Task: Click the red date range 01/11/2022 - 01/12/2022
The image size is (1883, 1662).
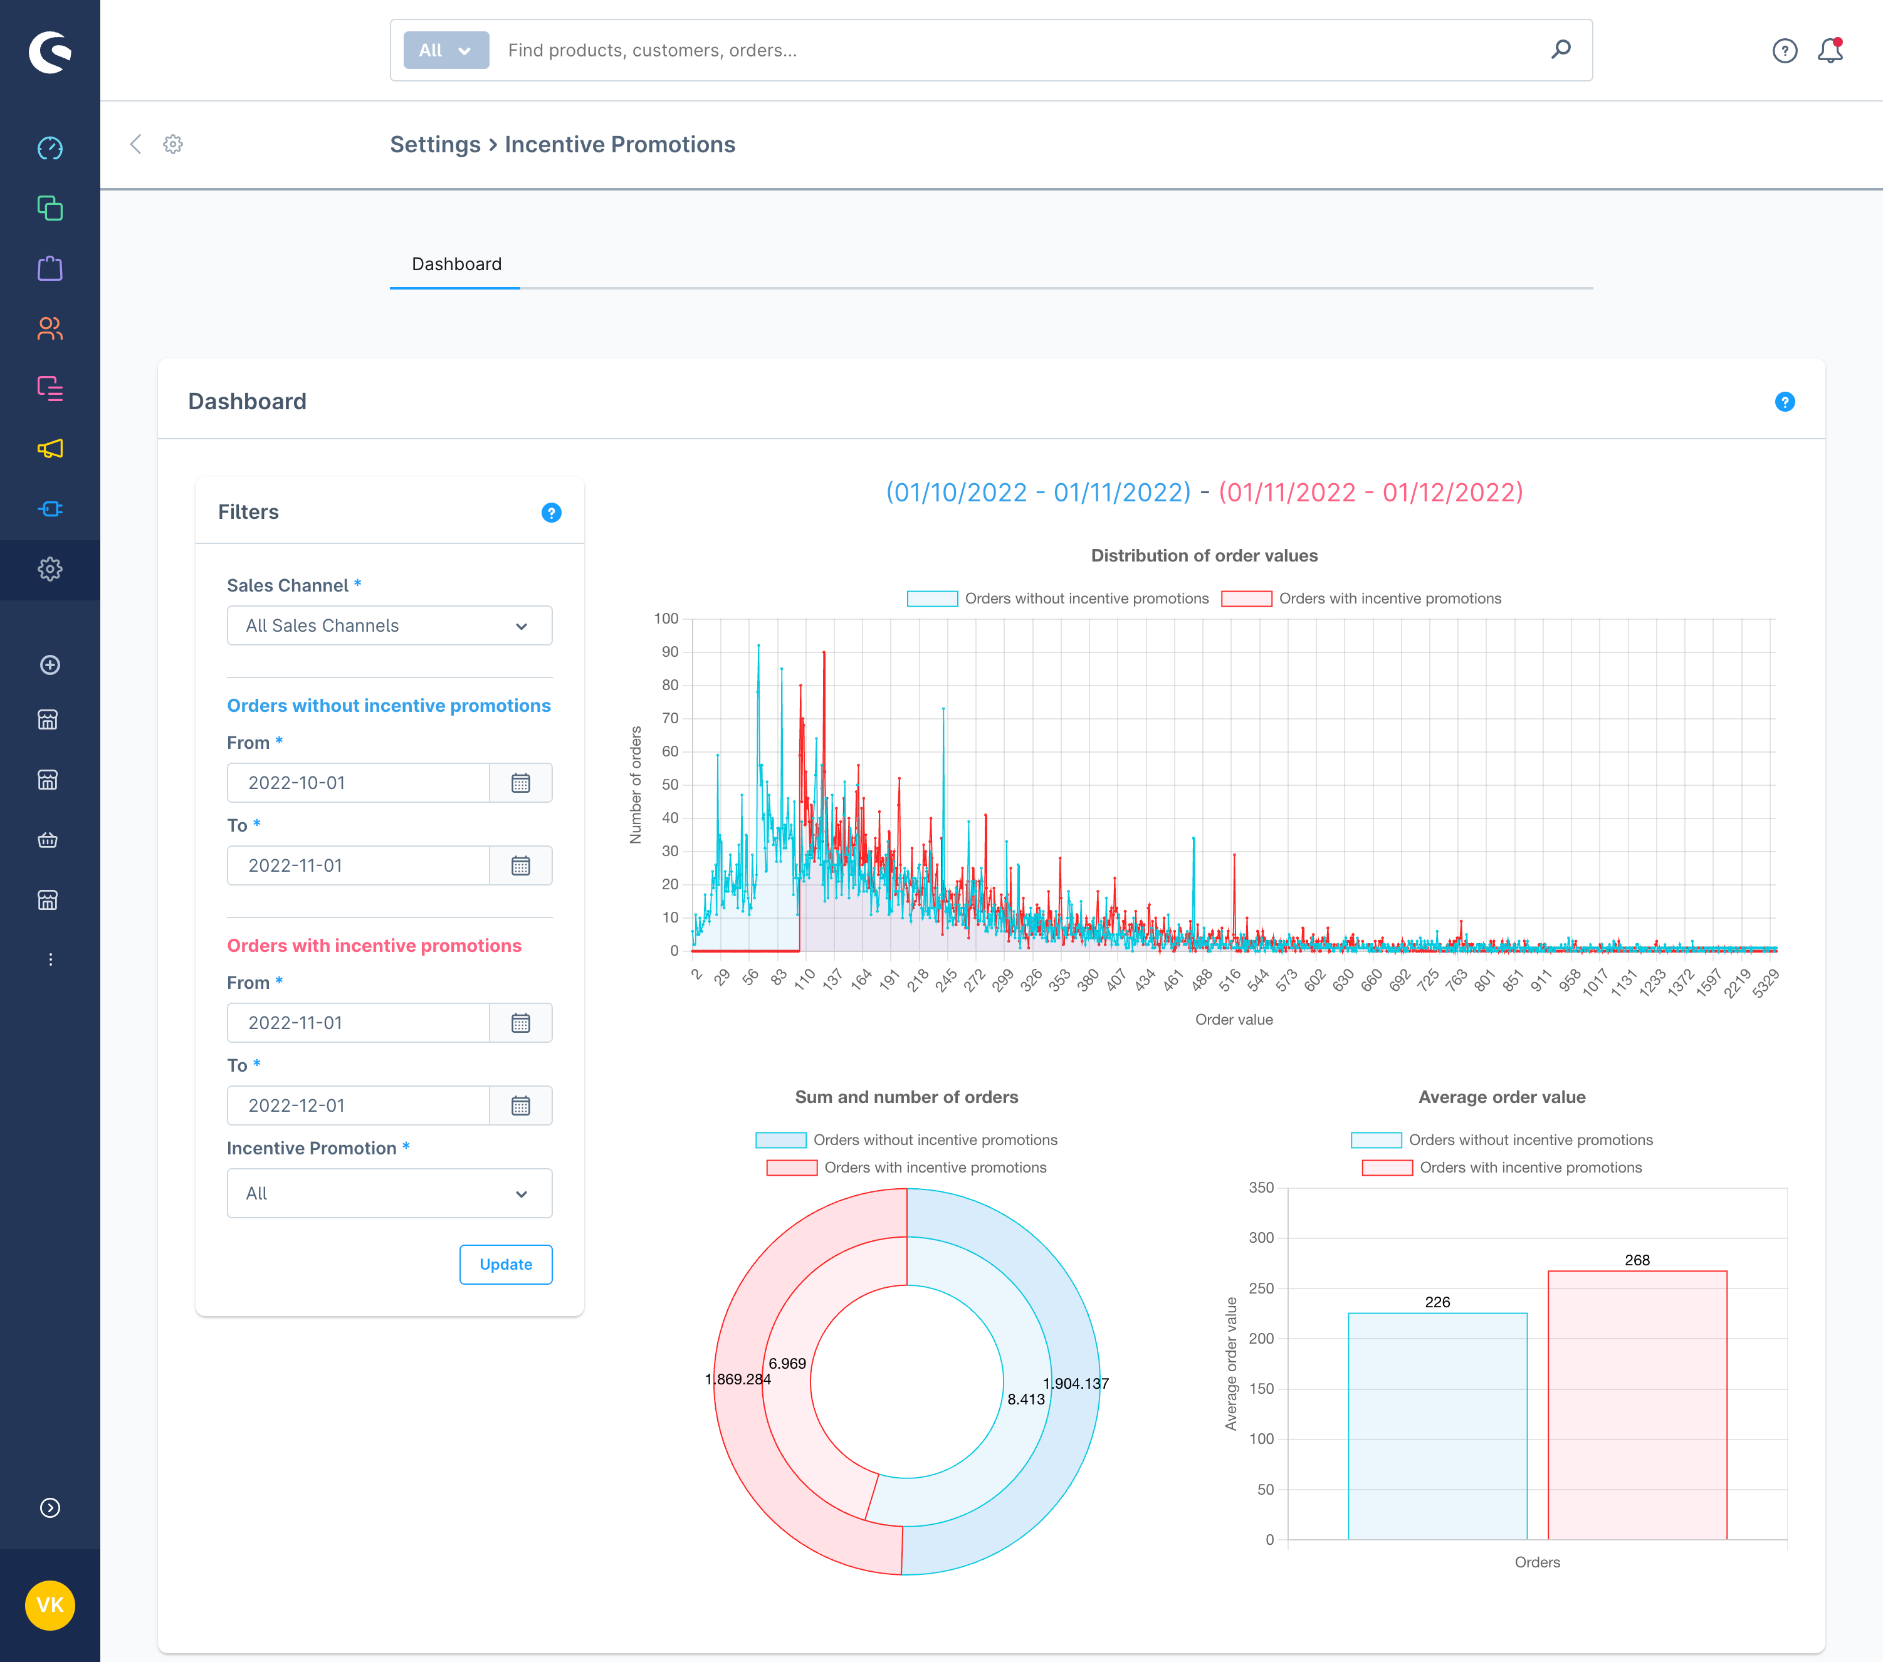Action: 1371,493
